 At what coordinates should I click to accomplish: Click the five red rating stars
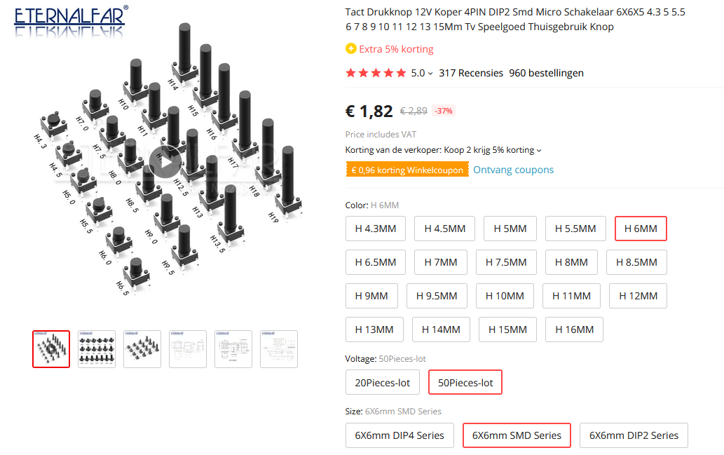tap(376, 73)
